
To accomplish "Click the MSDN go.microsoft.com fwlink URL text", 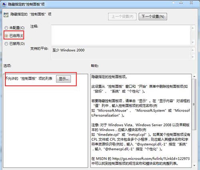I will pyautogui.click(x=151, y=158).
